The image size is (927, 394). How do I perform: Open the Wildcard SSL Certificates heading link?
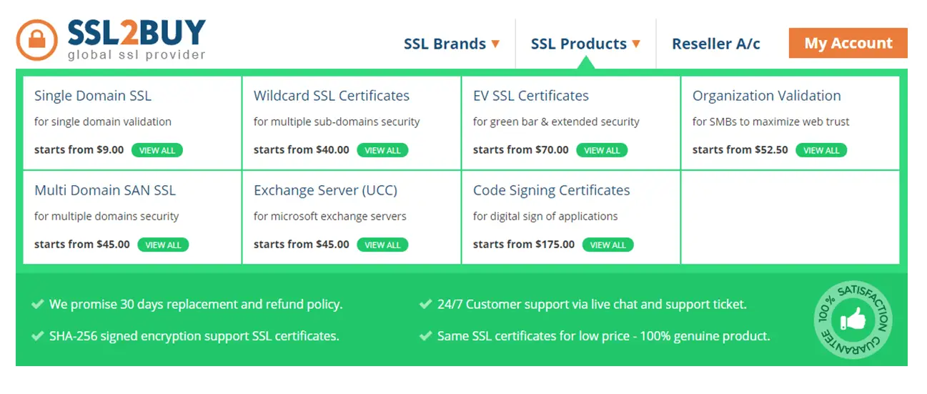coord(332,96)
